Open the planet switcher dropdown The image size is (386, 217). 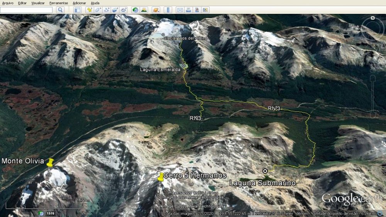coord(156,10)
